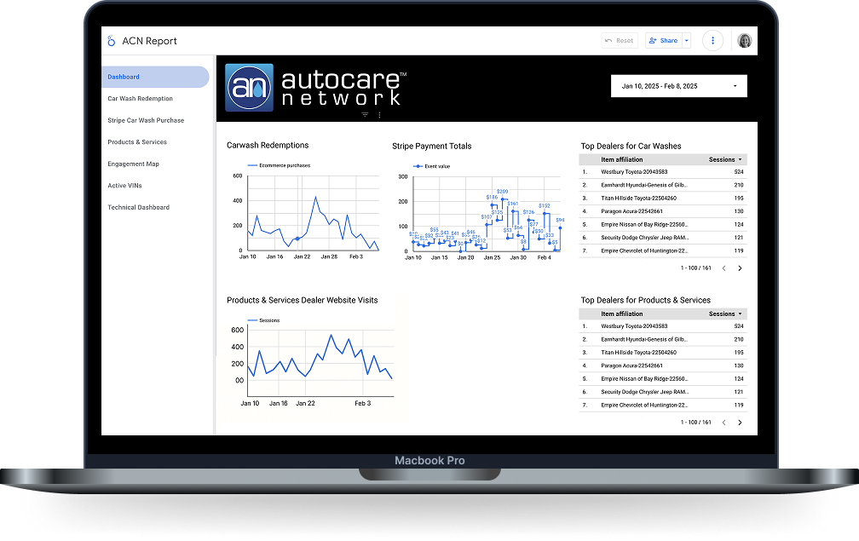Click the small kebab icon below Autocare logo
The width and height of the screenshot is (859, 541).
[x=379, y=114]
